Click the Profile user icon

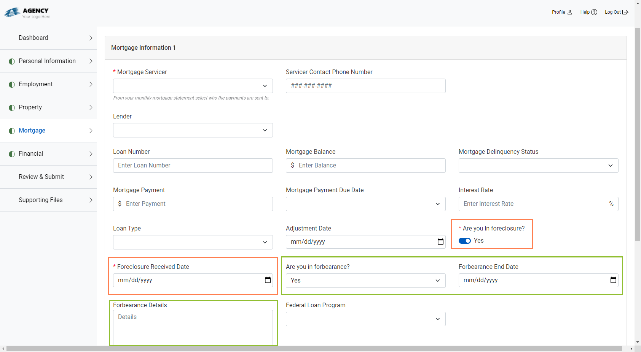click(570, 12)
